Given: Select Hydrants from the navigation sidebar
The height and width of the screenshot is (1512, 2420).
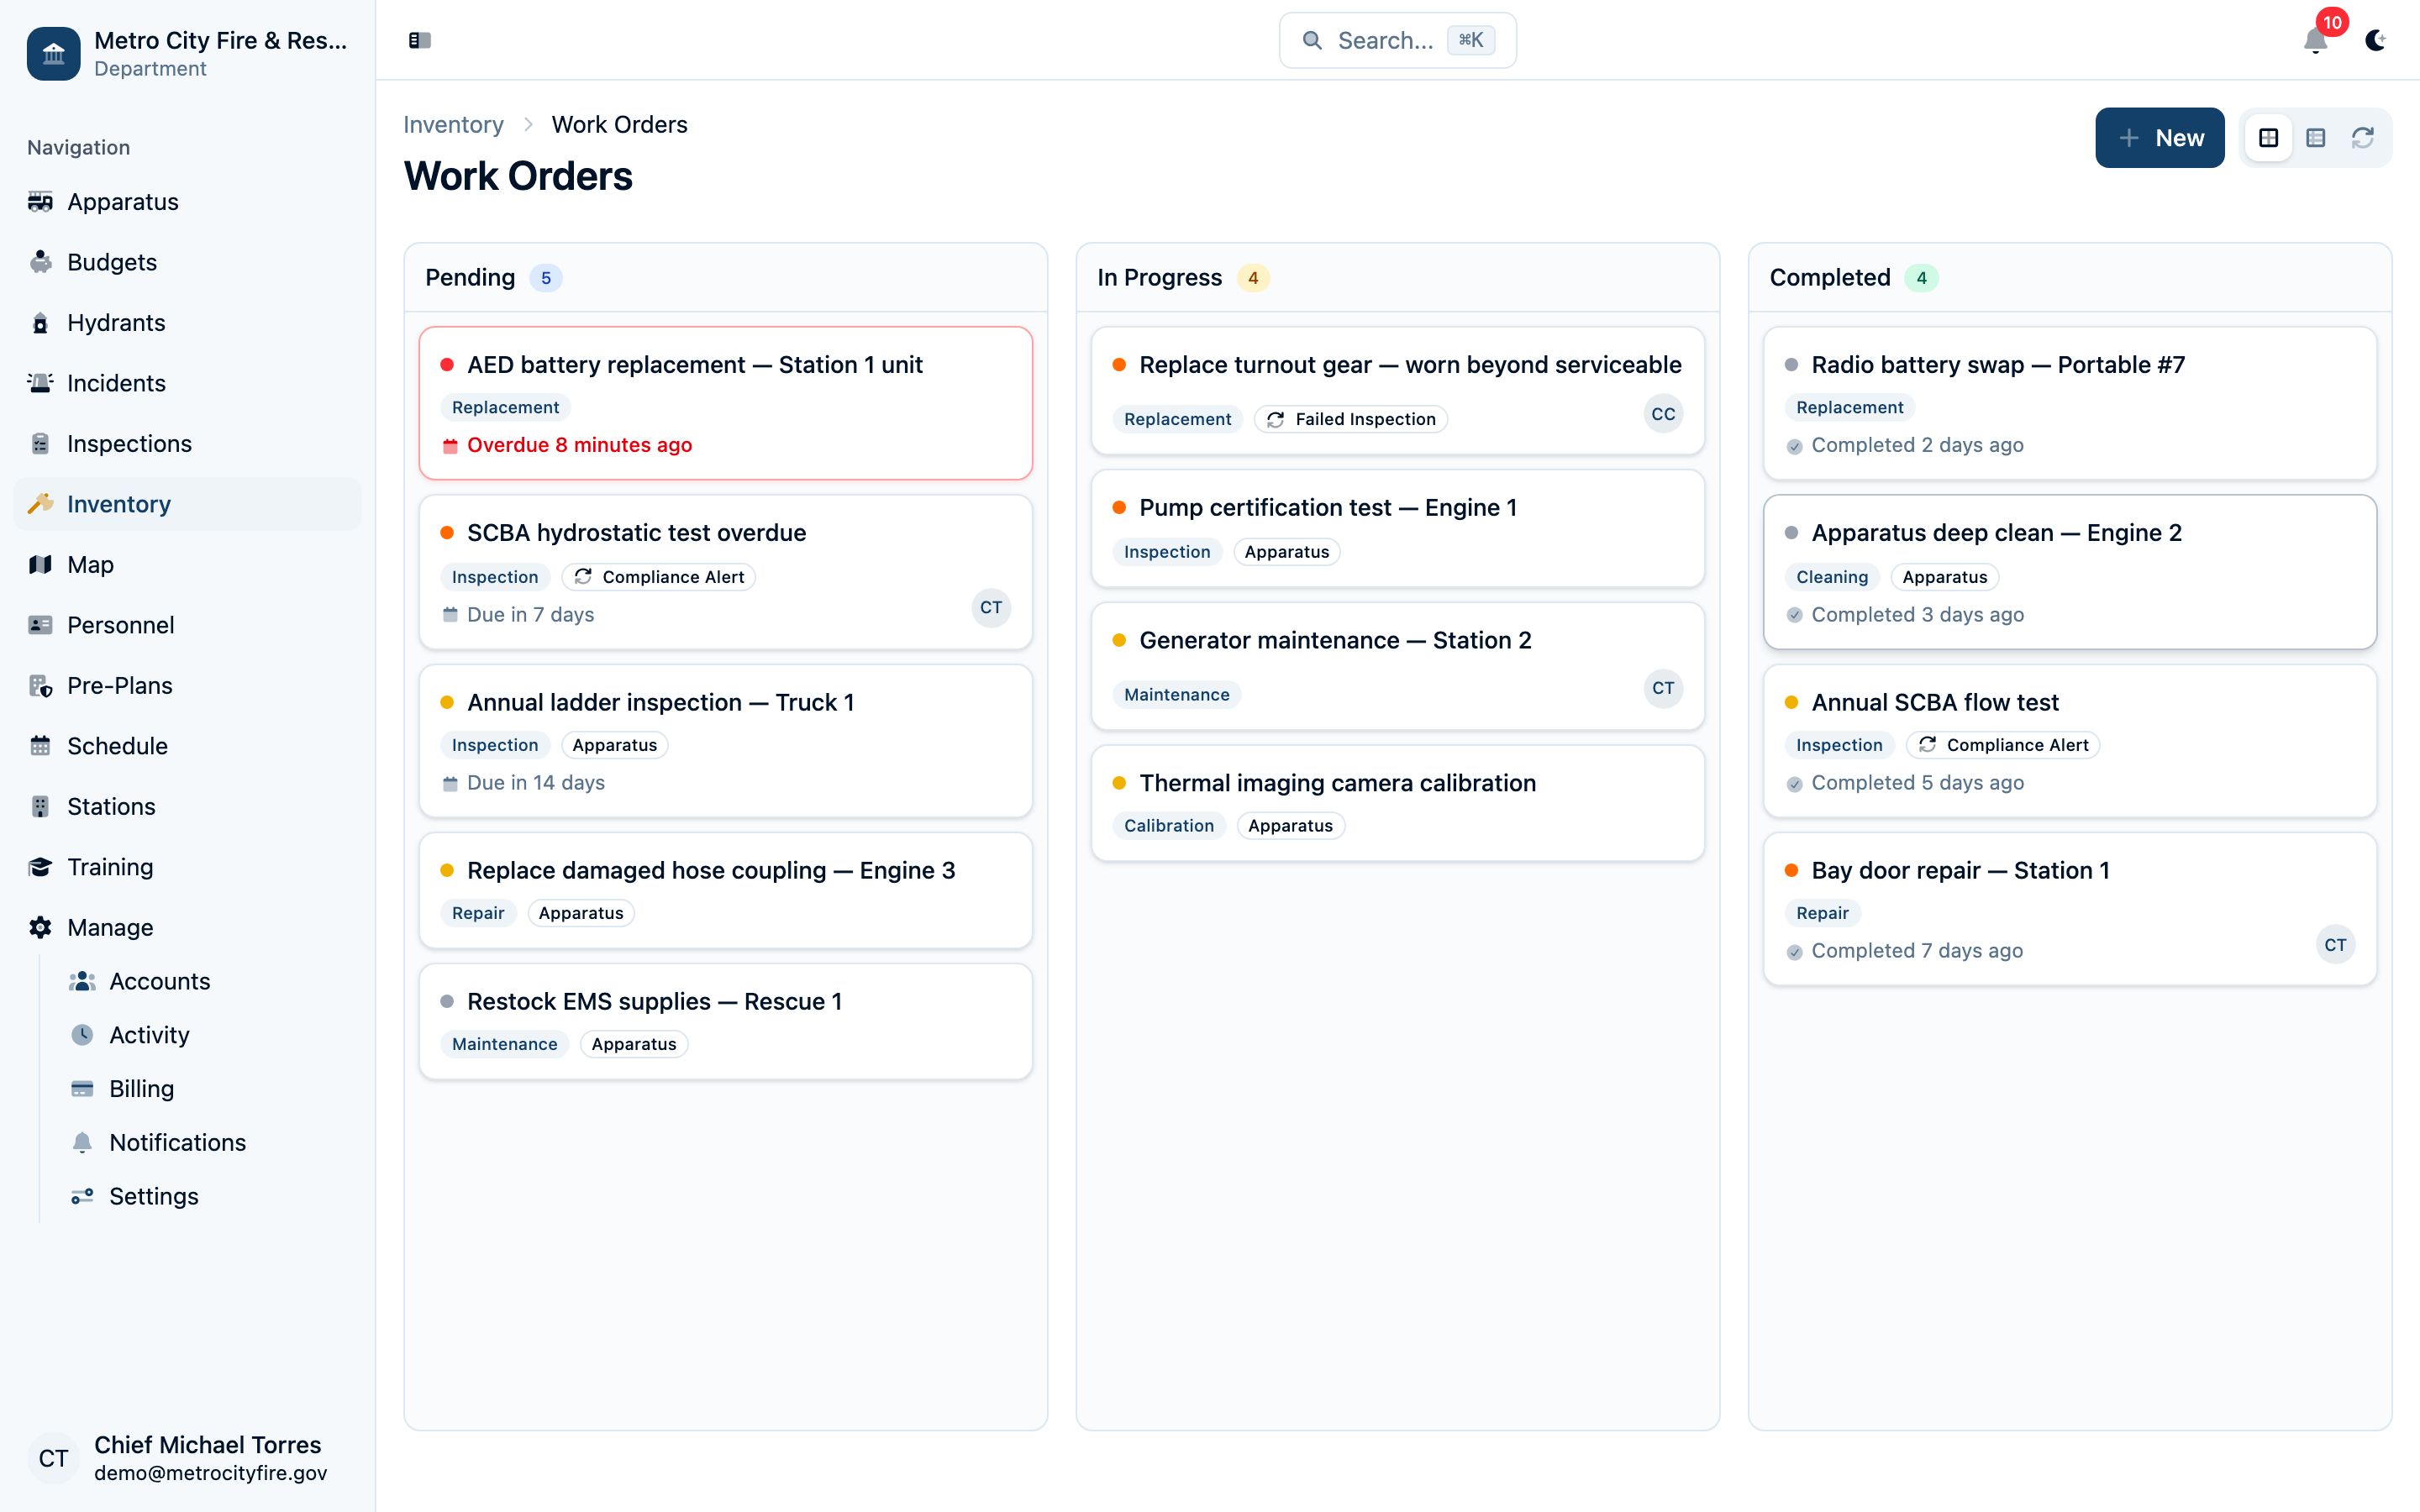Looking at the screenshot, I should (116, 322).
